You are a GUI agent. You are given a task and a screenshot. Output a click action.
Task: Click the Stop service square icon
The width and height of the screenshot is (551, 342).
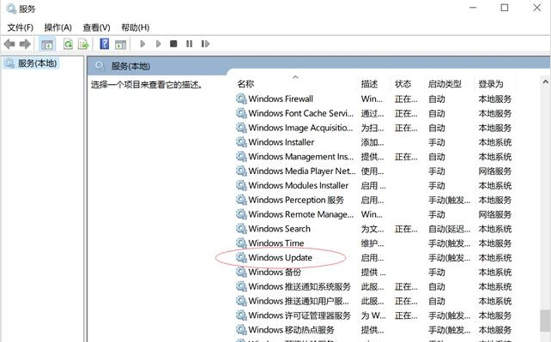coord(173,44)
